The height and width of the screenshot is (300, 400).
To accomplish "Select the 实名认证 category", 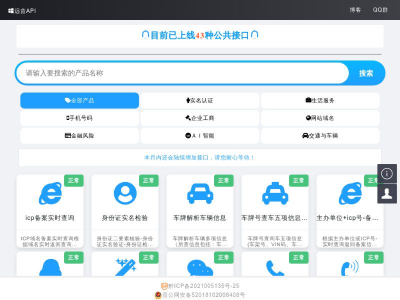I will (x=199, y=100).
